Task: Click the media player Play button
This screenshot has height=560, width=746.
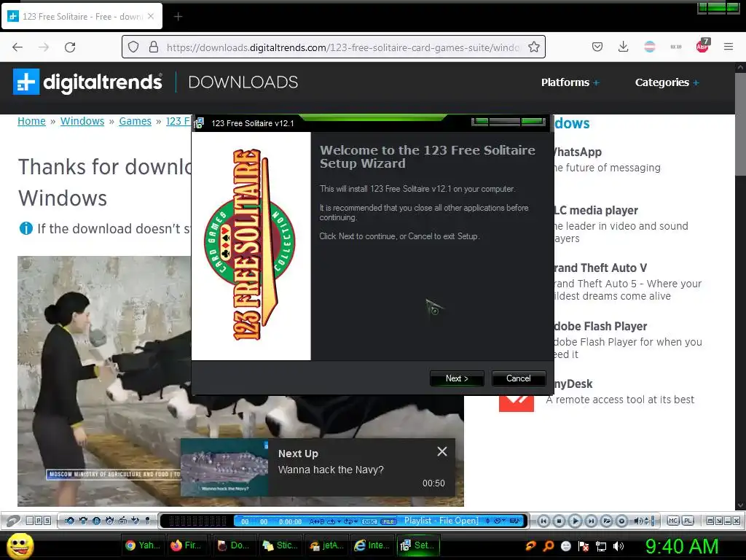Action: pyautogui.click(x=576, y=521)
